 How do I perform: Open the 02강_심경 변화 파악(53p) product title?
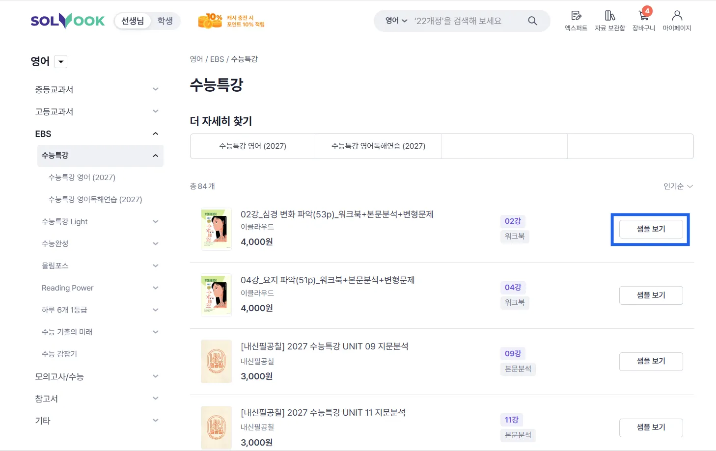tap(337, 214)
